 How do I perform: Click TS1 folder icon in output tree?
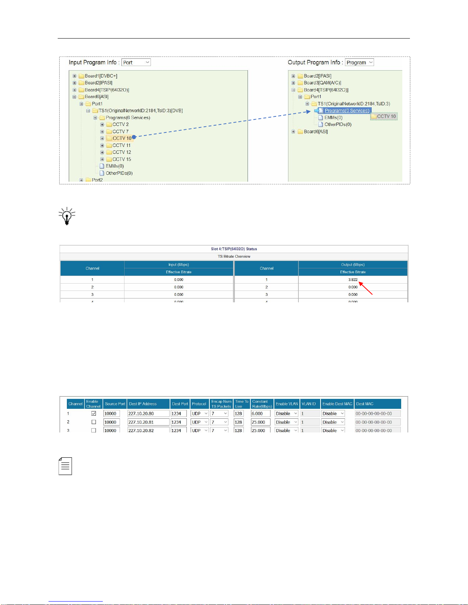click(x=314, y=104)
